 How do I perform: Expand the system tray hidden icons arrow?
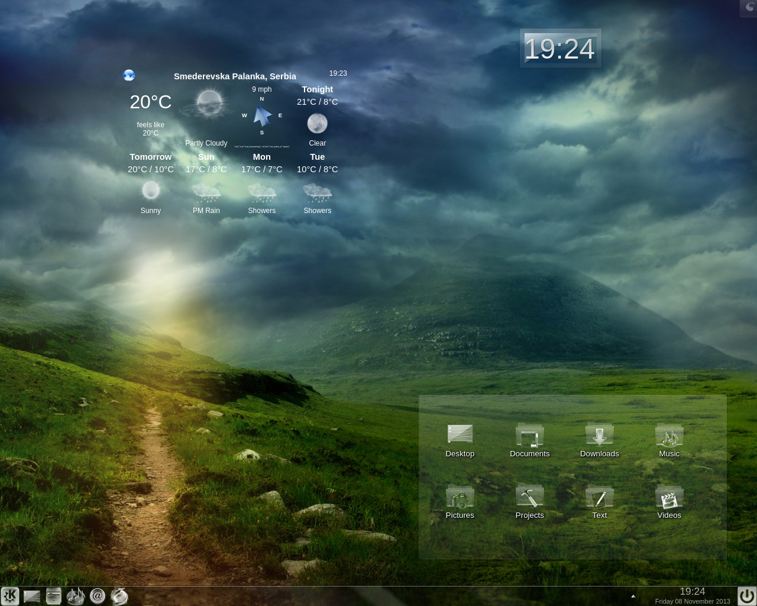pos(633,596)
